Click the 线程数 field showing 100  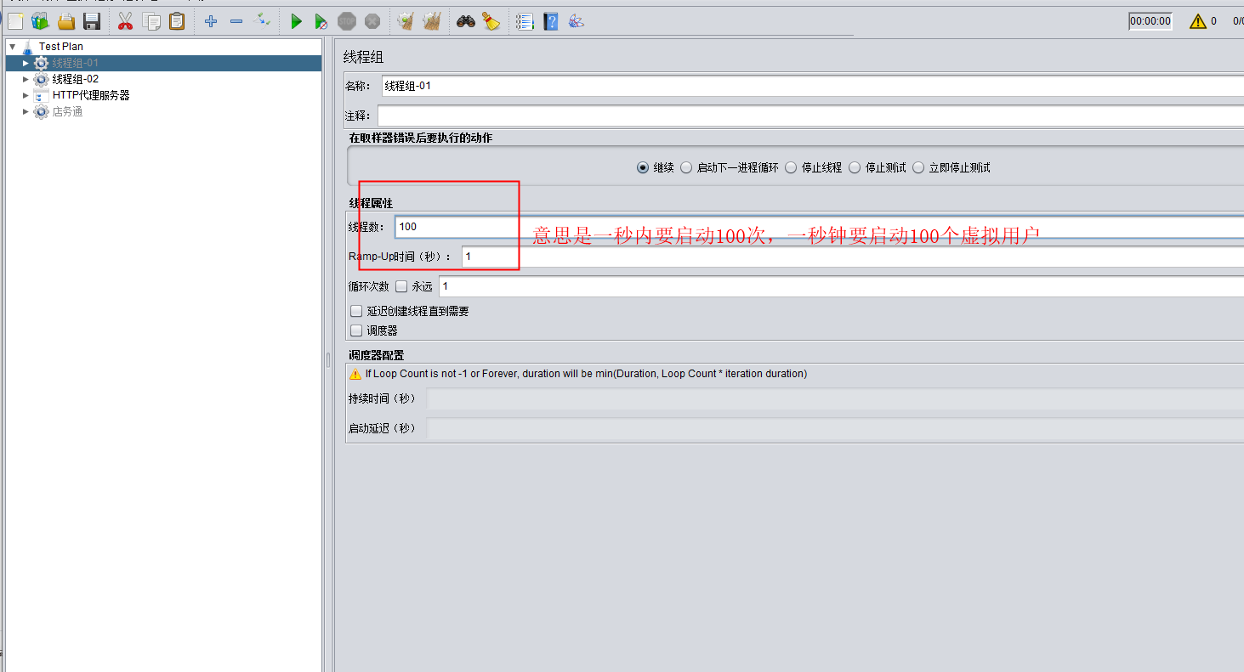tap(819, 227)
